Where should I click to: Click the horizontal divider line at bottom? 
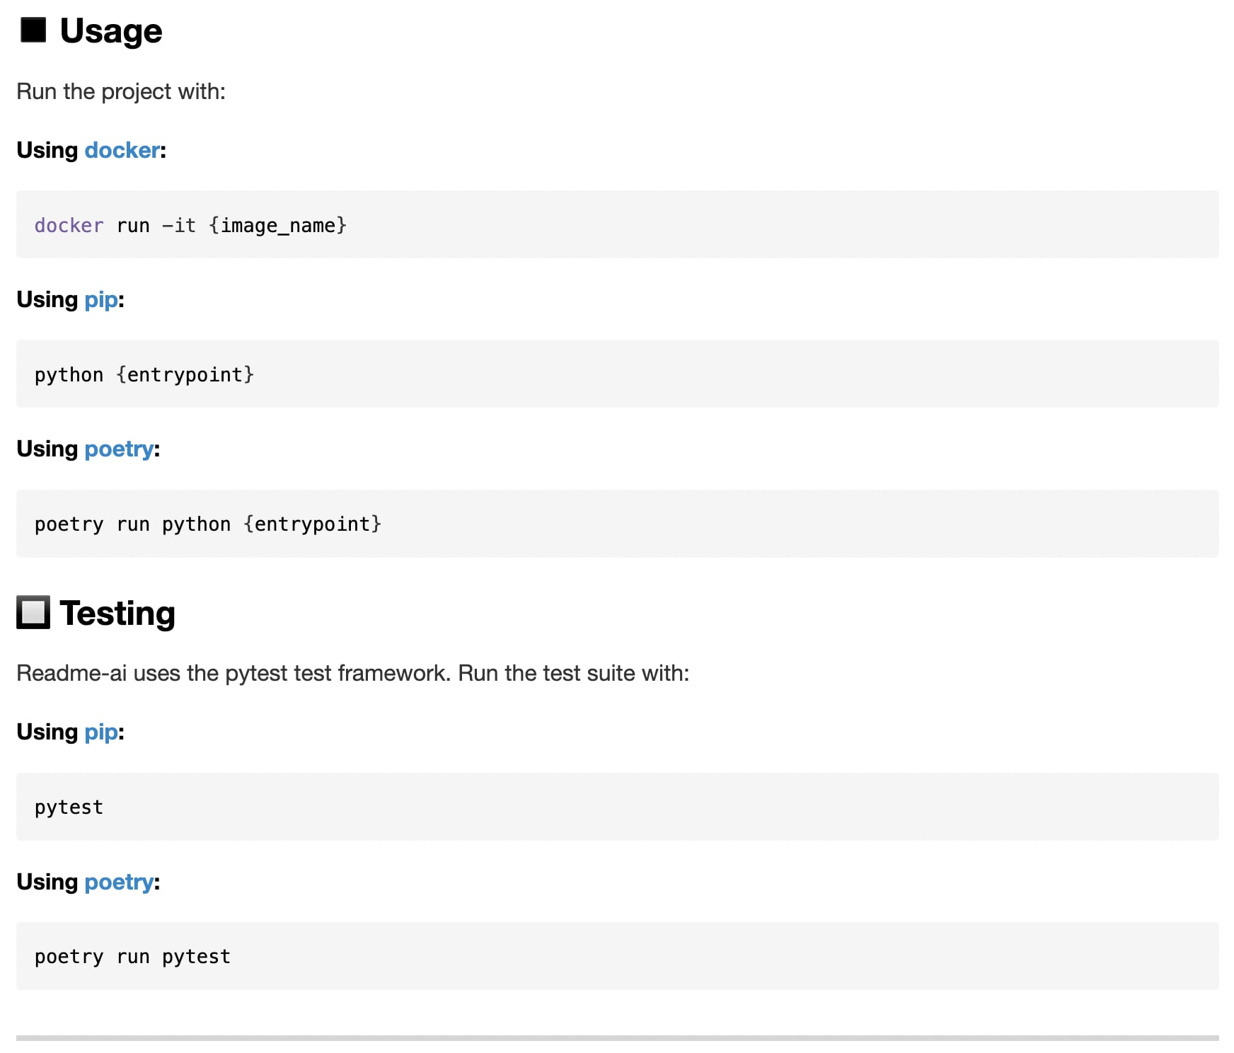617,1038
